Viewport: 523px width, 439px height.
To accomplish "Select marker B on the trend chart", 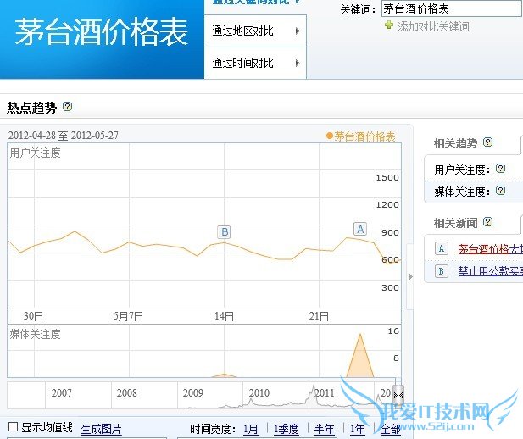I will click(x=225, y=232).
